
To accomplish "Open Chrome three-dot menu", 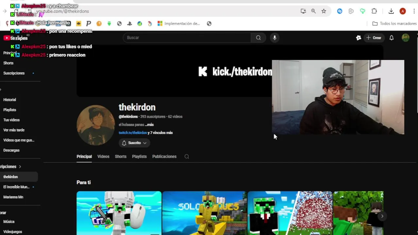I will (414, 11).
